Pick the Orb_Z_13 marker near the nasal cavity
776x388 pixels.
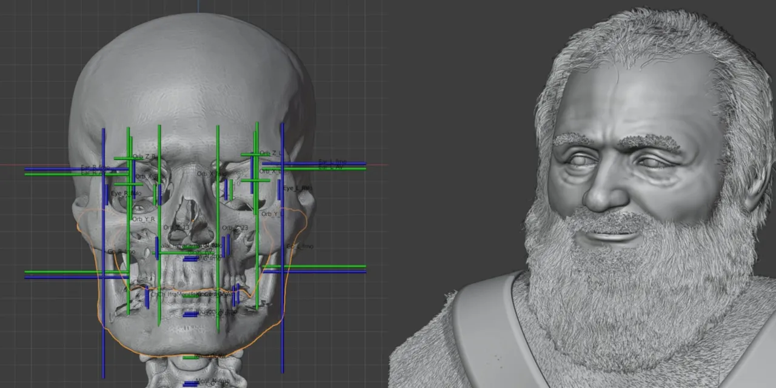point(176,227)
